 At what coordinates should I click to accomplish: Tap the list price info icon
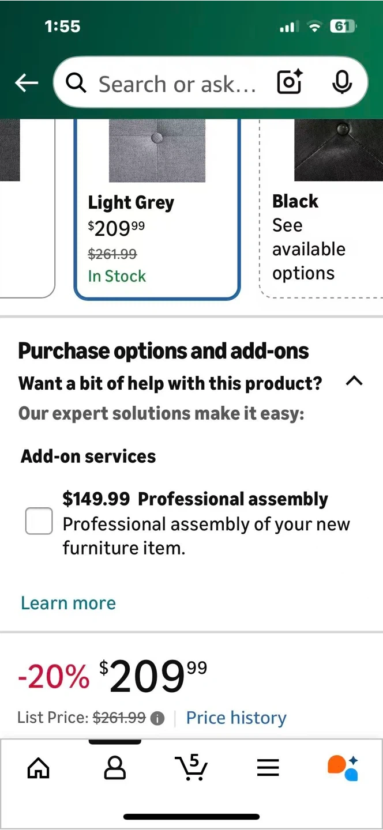157,719
